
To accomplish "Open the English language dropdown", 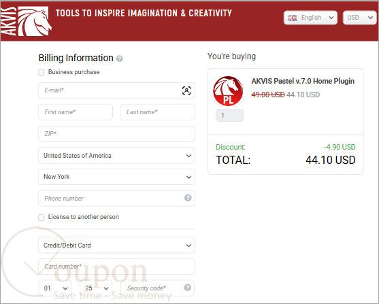I will (310, 18).
